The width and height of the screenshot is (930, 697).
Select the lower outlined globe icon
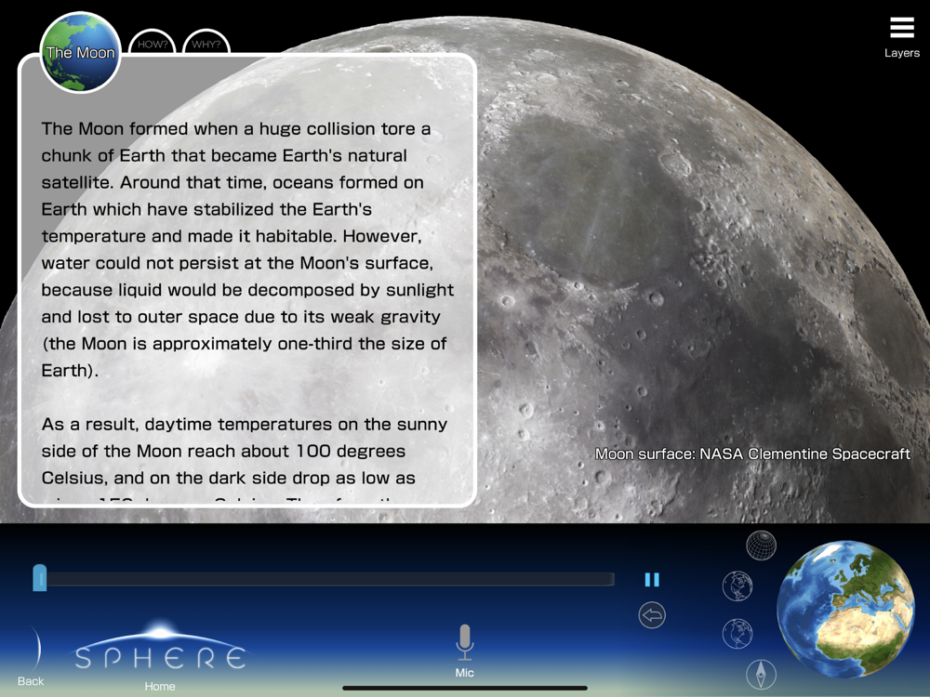[x=737, y=633]
